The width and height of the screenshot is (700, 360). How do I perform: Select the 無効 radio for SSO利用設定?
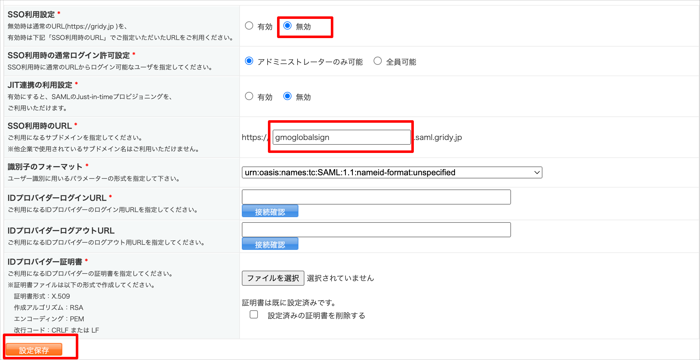[x=287, y=26]
